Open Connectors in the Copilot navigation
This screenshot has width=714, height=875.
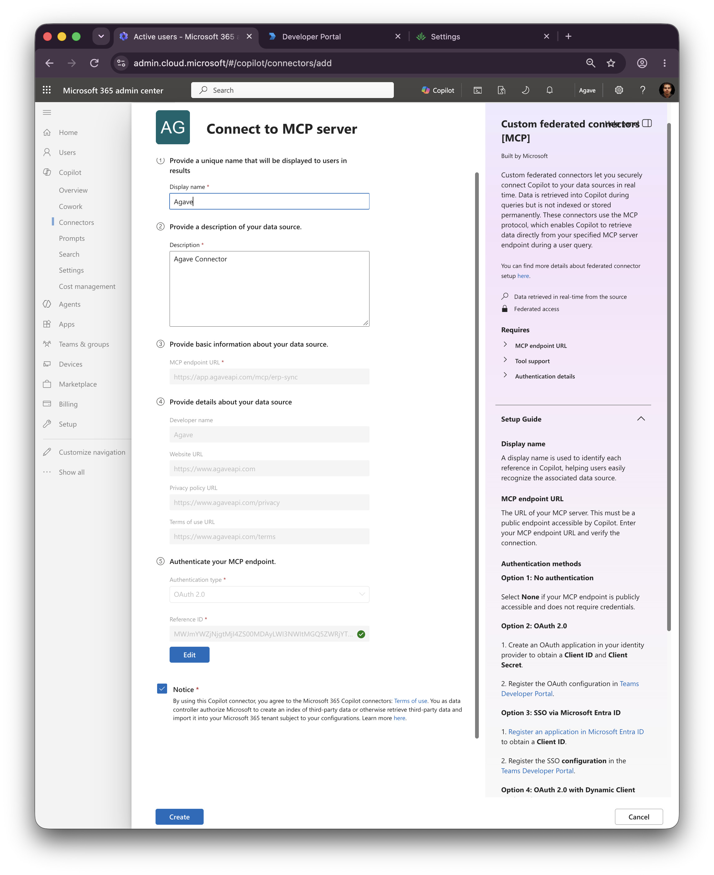(76, 222)
